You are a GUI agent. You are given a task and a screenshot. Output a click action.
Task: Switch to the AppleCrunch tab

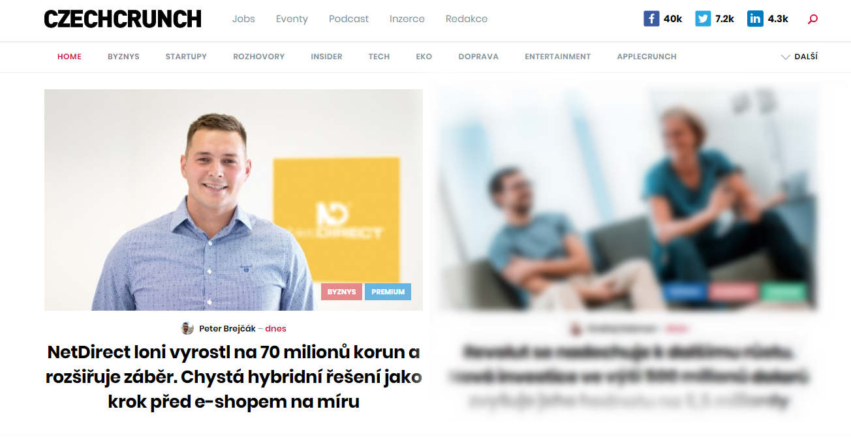click(x=647, y=57)
